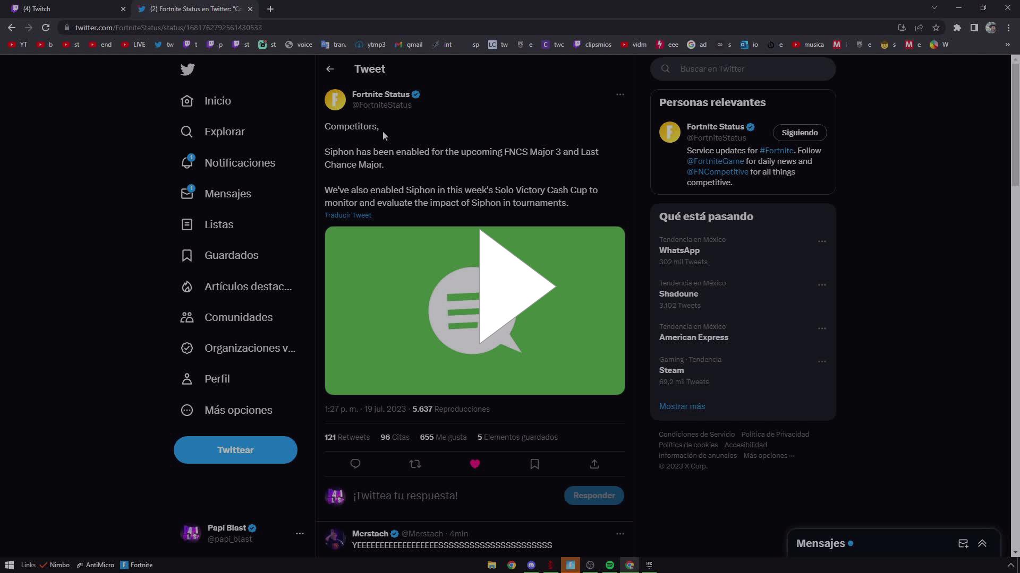The width and height of the screenshot is (1020, 573).
Task: Expand the Mensajes drawer with the chevron
Action: (x=982, y=543)
